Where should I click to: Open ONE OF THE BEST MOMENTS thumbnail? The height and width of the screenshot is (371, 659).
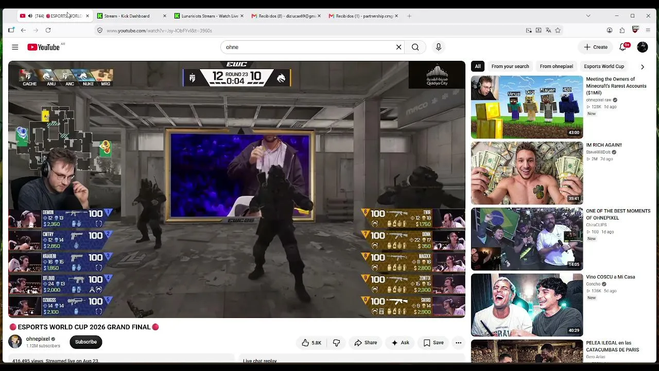click(x=527, y=239)
